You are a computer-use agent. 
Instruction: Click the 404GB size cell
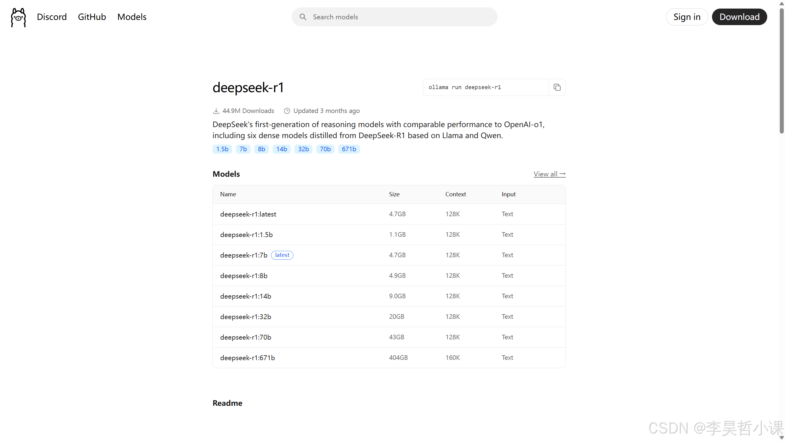[398, 358]
